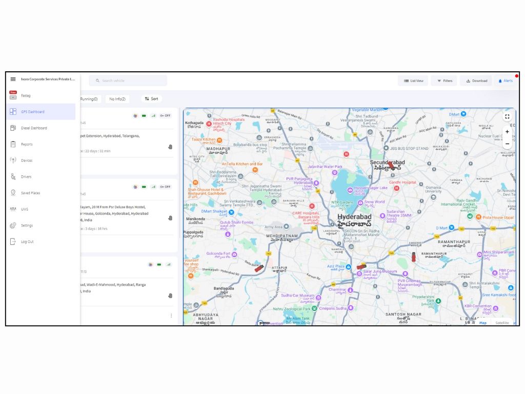Click the red truck near Salar Jung Museum
Viewport: 525px width, 394px height.
(361, 267)
